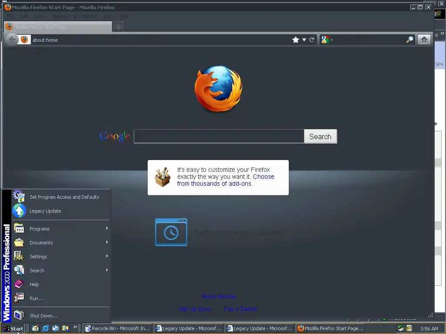The height and width of the screenshot is (334, 446).
Task: Click the toolbar search input field
Action: coord(370,40)
